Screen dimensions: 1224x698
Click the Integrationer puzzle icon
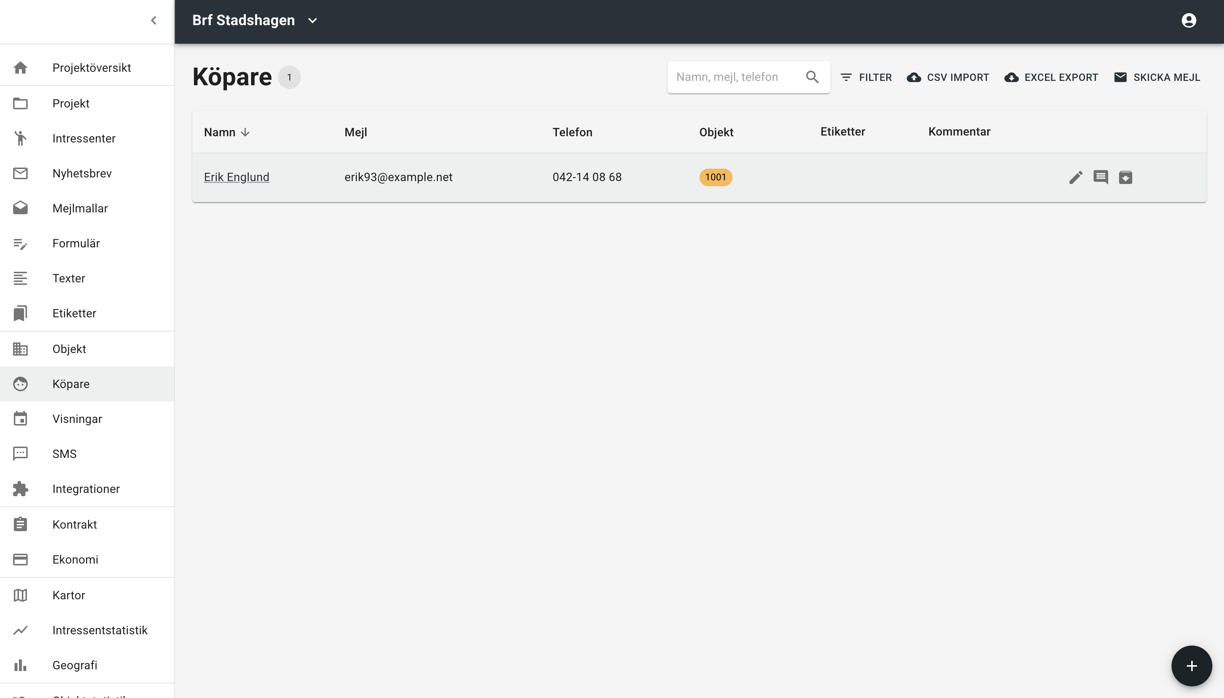20,489
